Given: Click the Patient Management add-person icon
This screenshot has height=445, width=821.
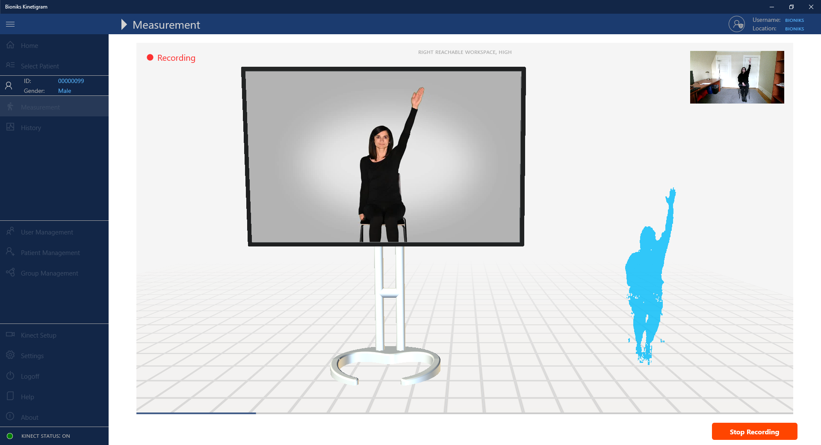Looking at the screenshot, I should pos(10,252).
